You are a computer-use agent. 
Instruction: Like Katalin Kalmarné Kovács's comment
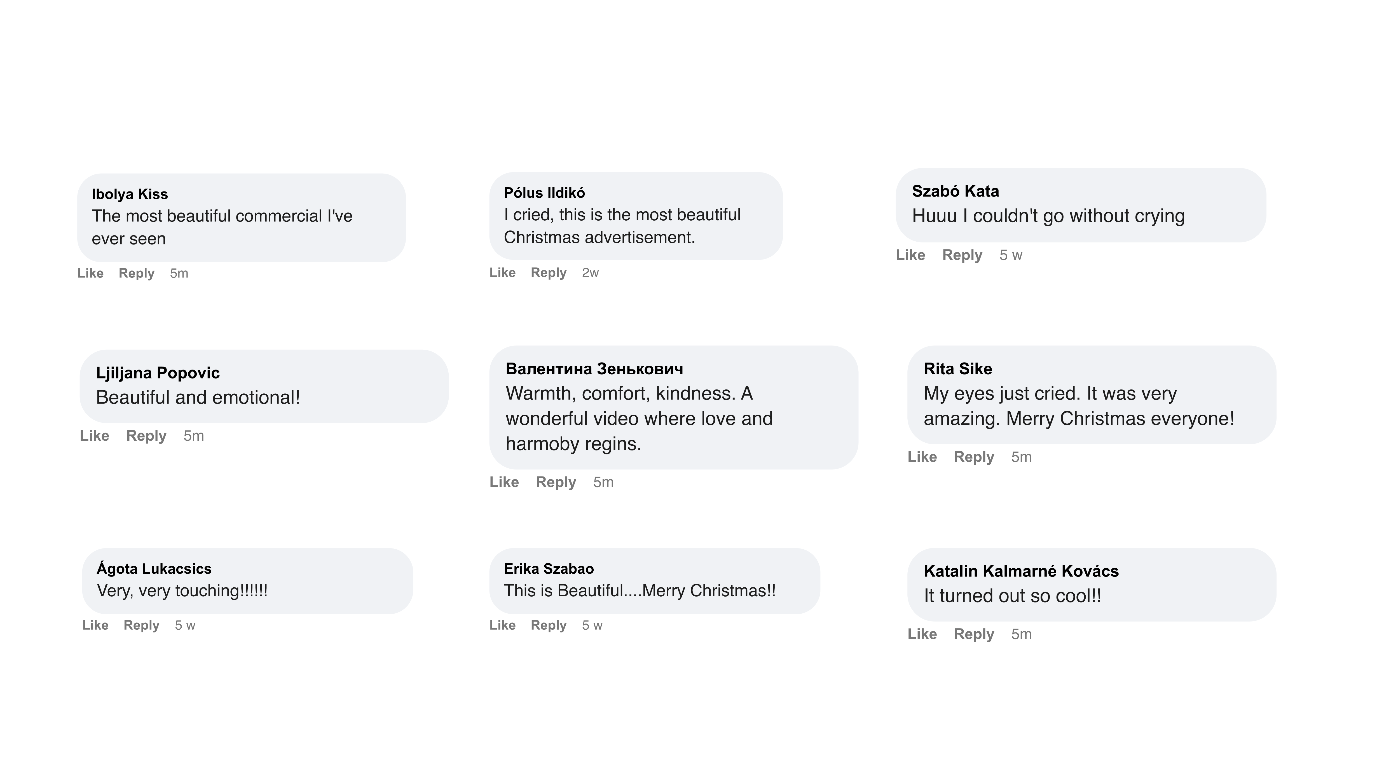click(x=922, y=634)
